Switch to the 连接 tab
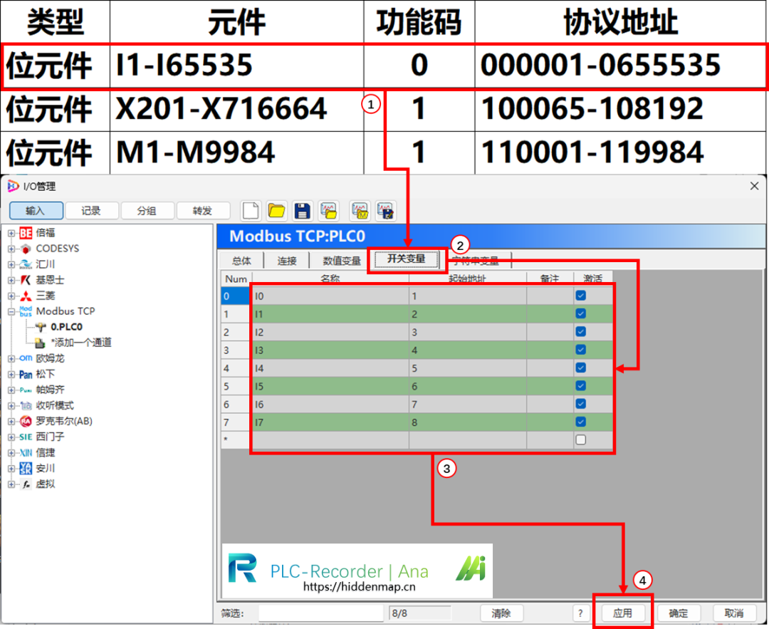 tap(287, 261)
